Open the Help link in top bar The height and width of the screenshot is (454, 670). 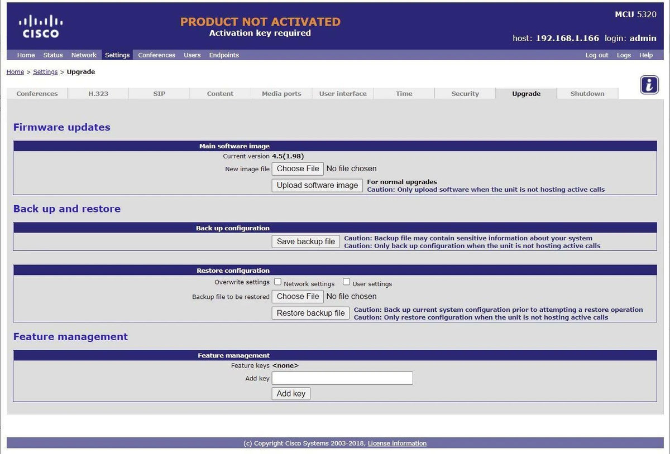646,55
